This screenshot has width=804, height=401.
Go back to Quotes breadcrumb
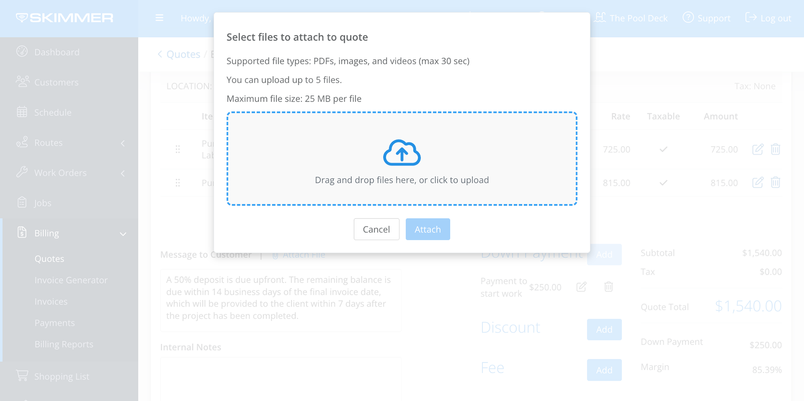click(x=183, y=54)
